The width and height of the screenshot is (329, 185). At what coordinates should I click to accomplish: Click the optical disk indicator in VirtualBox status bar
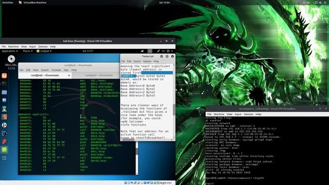(129, 183)
